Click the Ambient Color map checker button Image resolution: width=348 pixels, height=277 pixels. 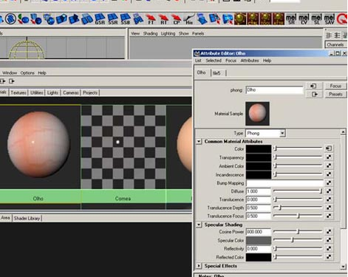329,165
